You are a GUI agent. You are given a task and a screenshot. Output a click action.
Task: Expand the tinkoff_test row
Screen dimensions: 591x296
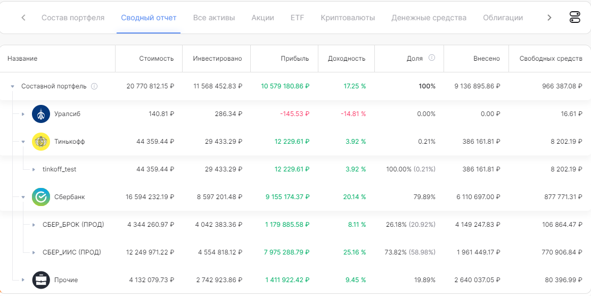coord(34,169)
